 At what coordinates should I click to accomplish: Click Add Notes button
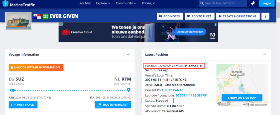point(170,16)
